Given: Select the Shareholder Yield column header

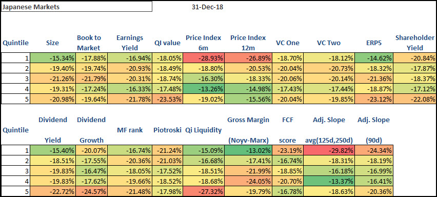Looking at the screenshot, I should [x=415, y=43].
